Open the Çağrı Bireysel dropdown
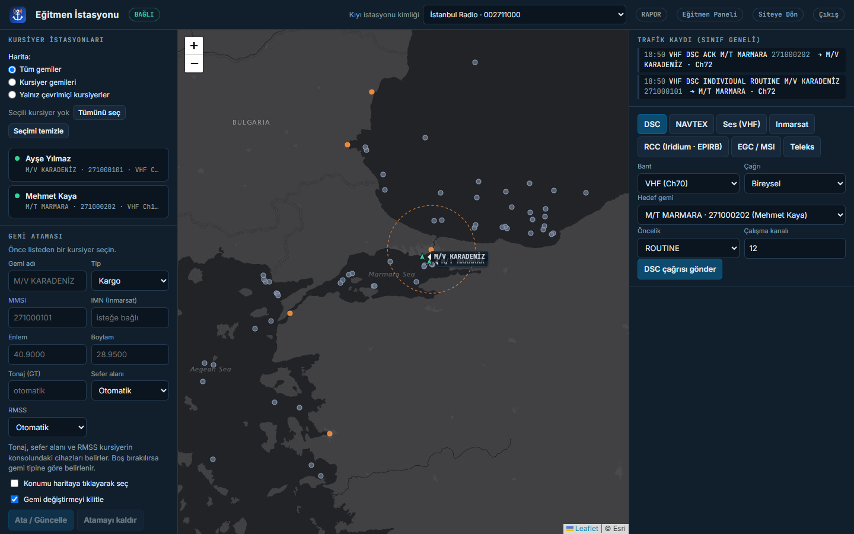Screen dimensions: 854x534 [795, 183]
